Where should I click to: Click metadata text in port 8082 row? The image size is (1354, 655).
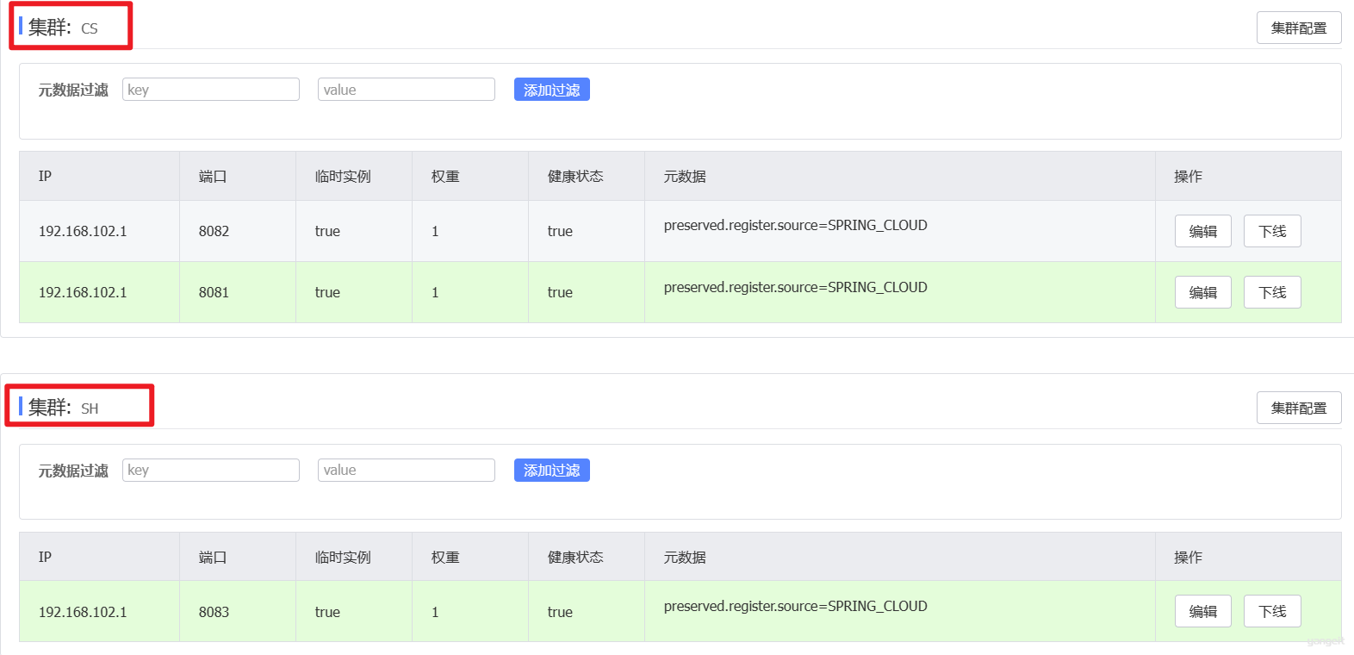[x=796, y=225]
